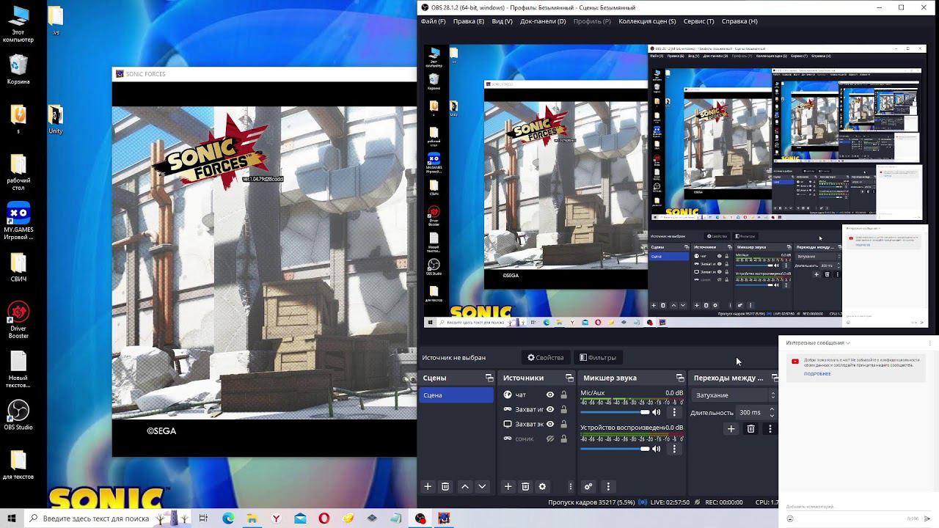Open three-dot menu in Источники toolbar
939x528 pixels.
click(x=570, y=486)
